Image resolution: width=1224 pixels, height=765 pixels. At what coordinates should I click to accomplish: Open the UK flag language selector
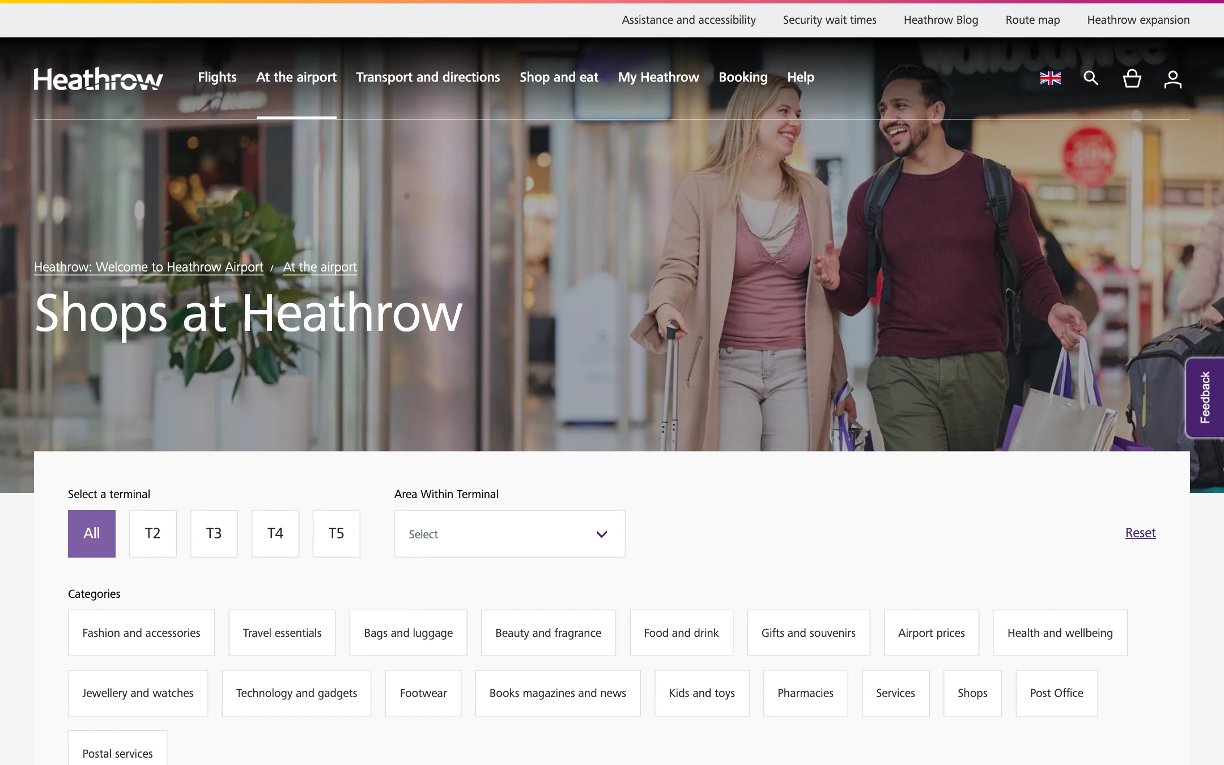click(x=1050, y=78)
